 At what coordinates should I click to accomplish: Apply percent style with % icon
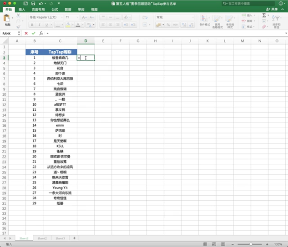pos(168,25)
